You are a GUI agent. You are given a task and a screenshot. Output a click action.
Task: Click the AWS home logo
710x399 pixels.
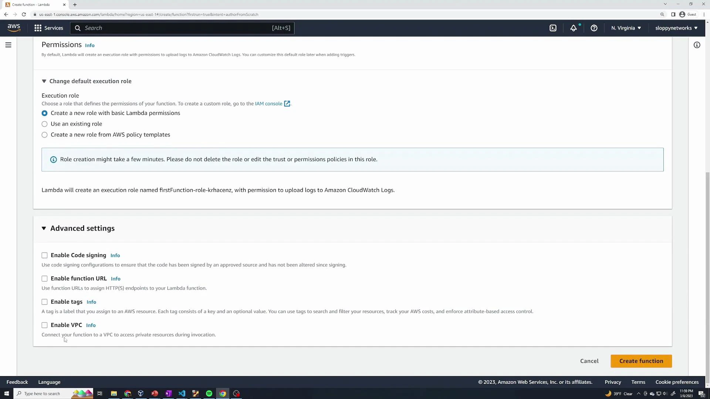(x=14, y=28)
